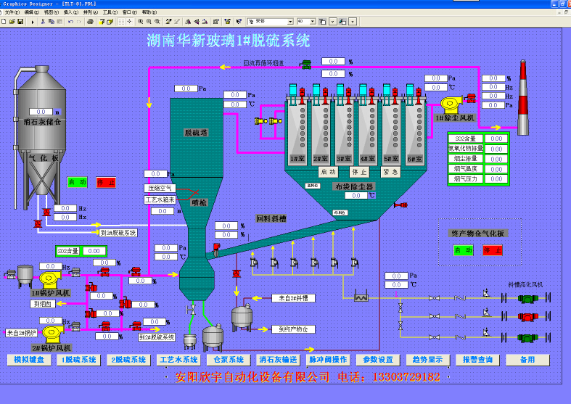This screenshot has height=404, width=571.
Task: Click the 消石灰储仓 level value field
Action: coord(41,112)
